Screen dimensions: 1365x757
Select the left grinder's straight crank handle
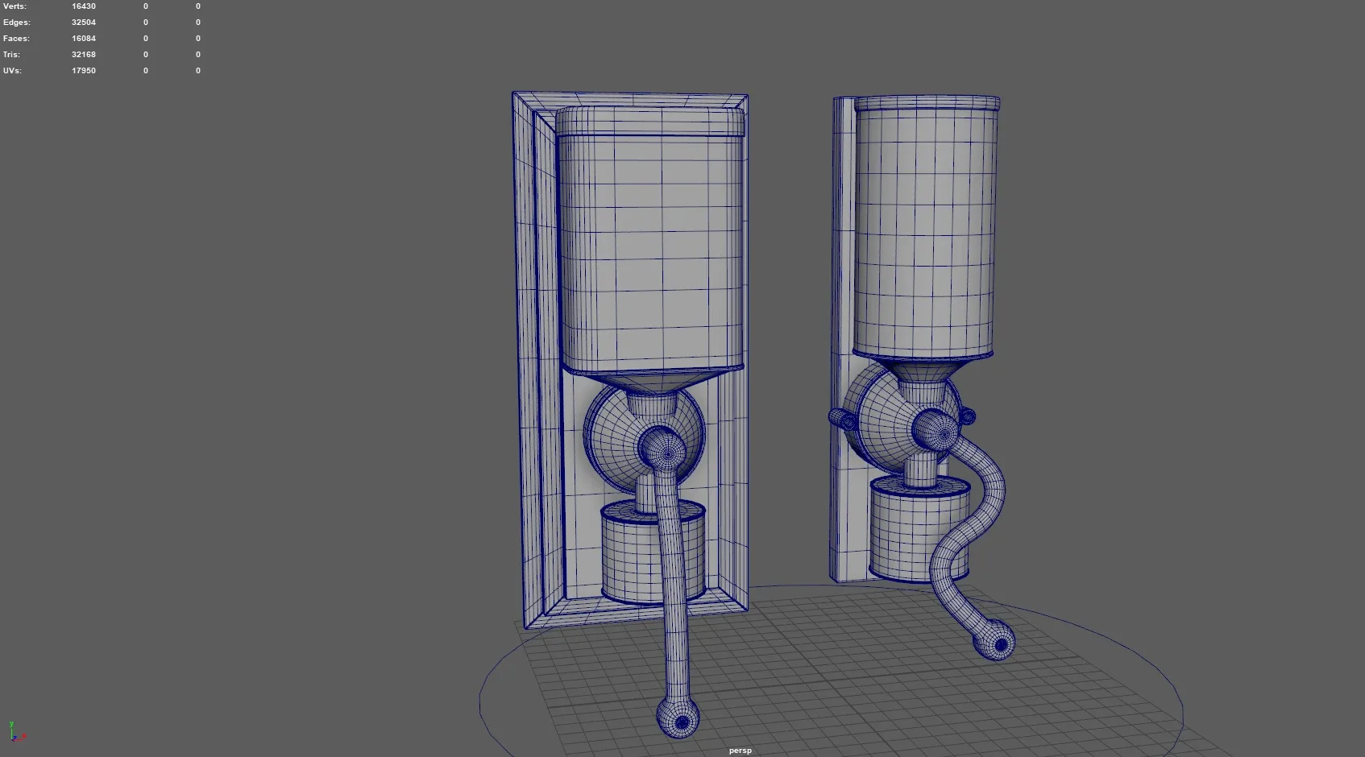(674, 588)
